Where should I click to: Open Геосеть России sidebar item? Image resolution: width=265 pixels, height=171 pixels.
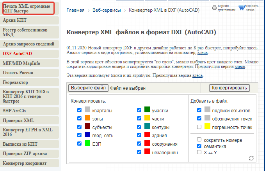(x=29, y=73)
